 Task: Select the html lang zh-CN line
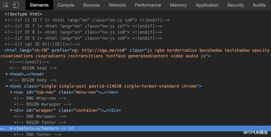coord(135,53)
